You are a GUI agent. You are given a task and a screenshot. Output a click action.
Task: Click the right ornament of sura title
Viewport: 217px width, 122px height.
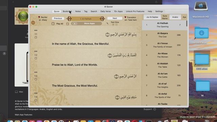pos(102,19)
